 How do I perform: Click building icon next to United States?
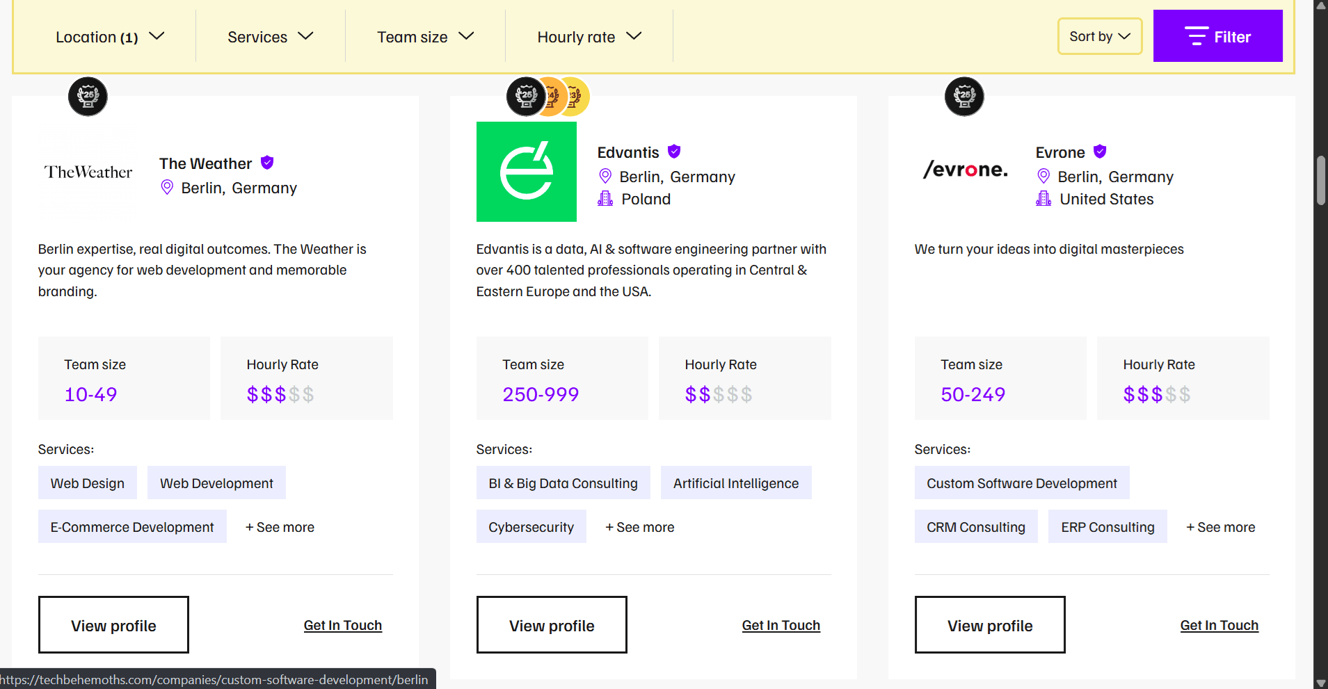click(1043, 199)
